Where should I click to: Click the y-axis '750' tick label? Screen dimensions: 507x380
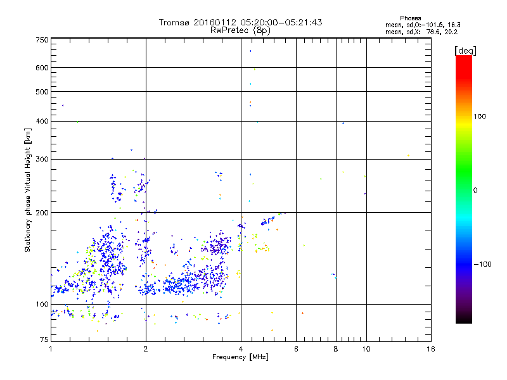pyautogui.click(x=42, y=40)
